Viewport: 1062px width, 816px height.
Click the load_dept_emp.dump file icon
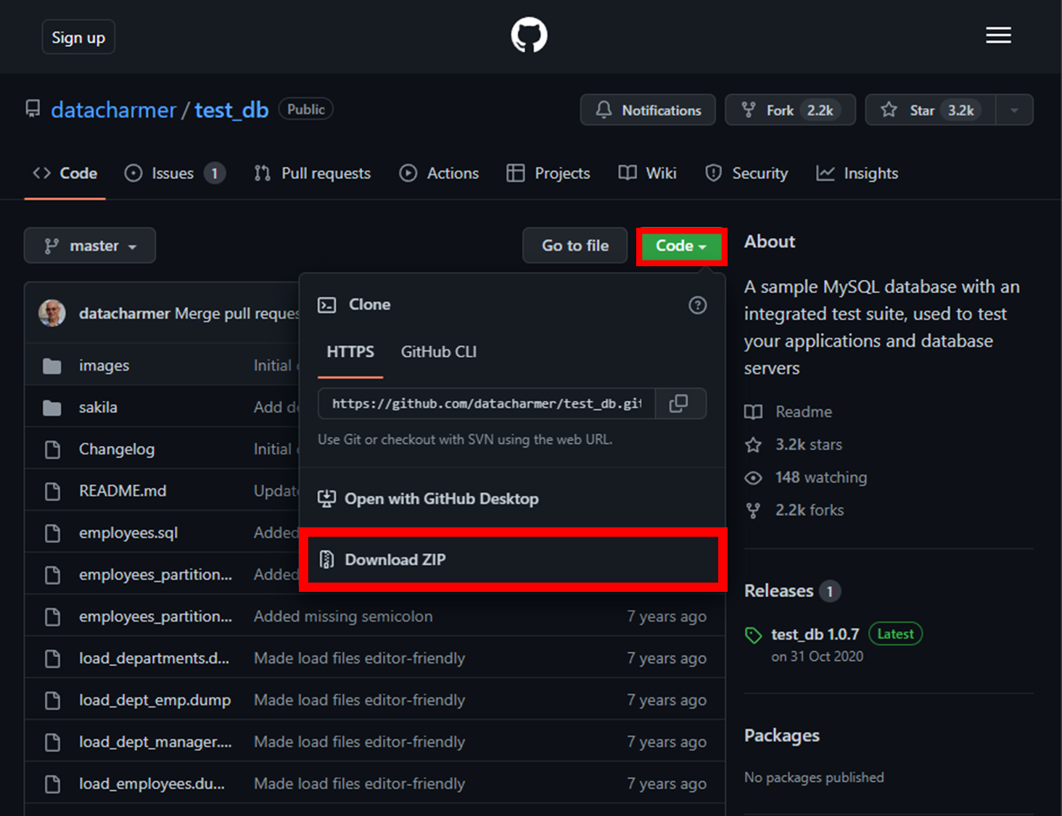point(52,700)
